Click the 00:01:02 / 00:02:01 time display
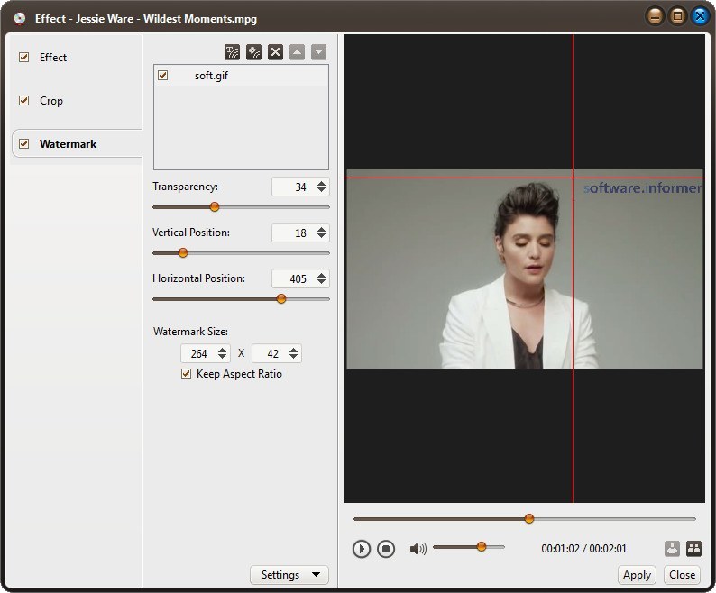Screen dimensions: 716x593 click(x=584, y=548)
